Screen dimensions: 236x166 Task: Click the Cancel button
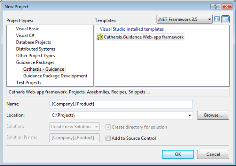pos(213,154)
